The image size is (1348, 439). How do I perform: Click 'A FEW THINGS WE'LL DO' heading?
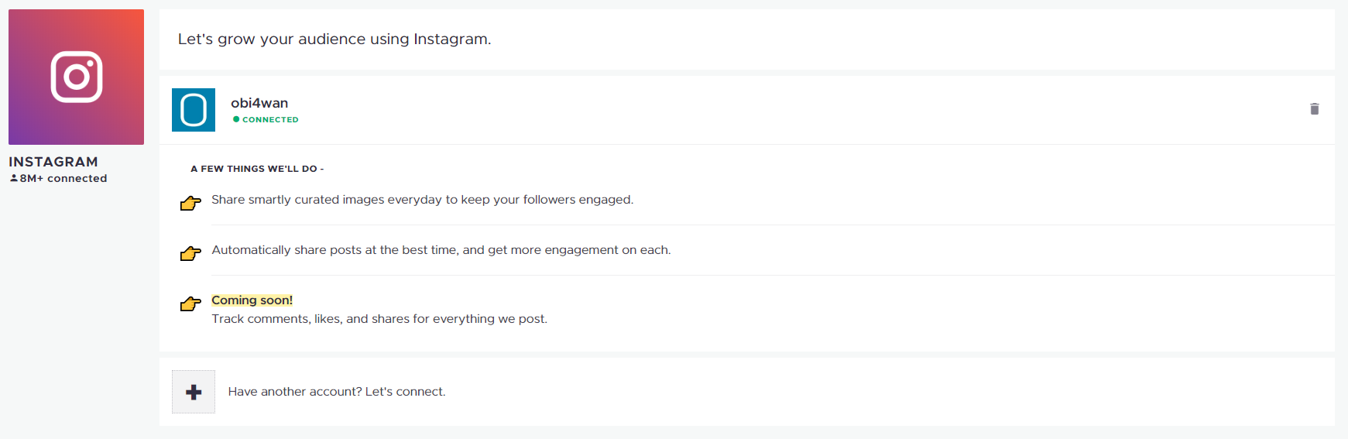tap(257, 169)
